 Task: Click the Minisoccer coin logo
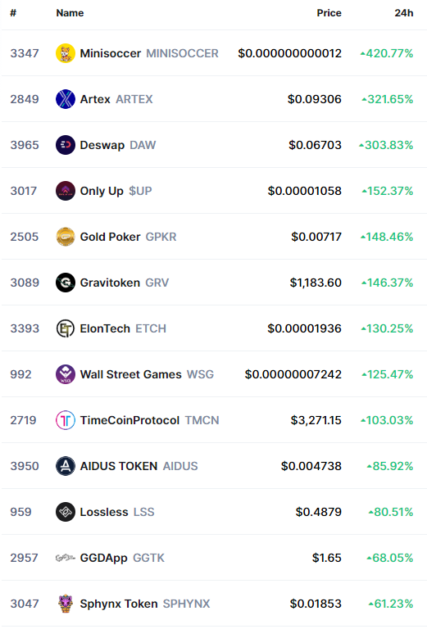[66, 53]
